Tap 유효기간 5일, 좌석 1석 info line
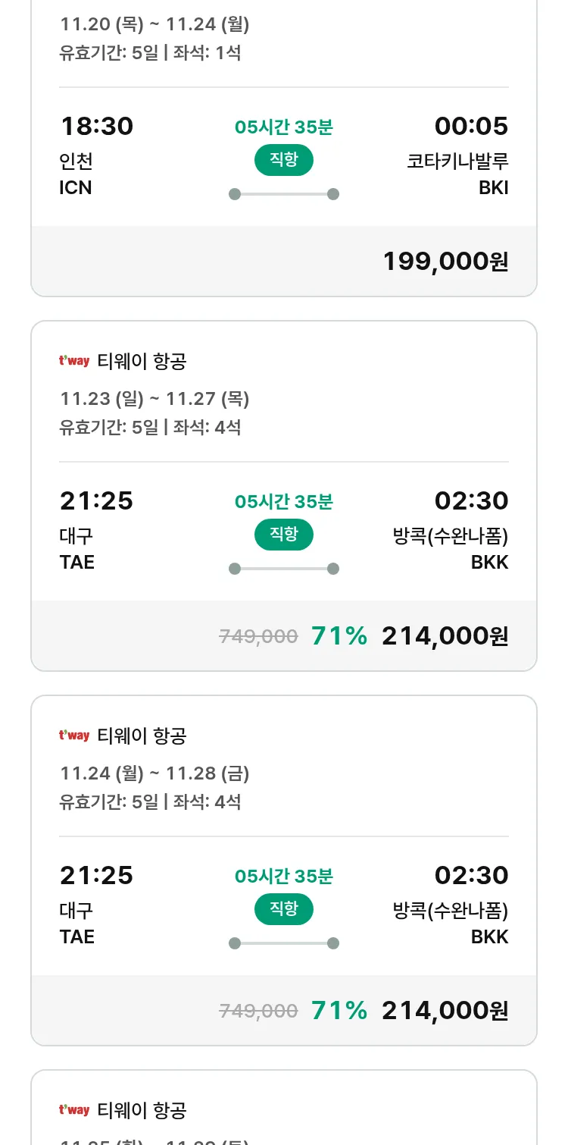This screenshot has height=1145, width=568. 150,53
